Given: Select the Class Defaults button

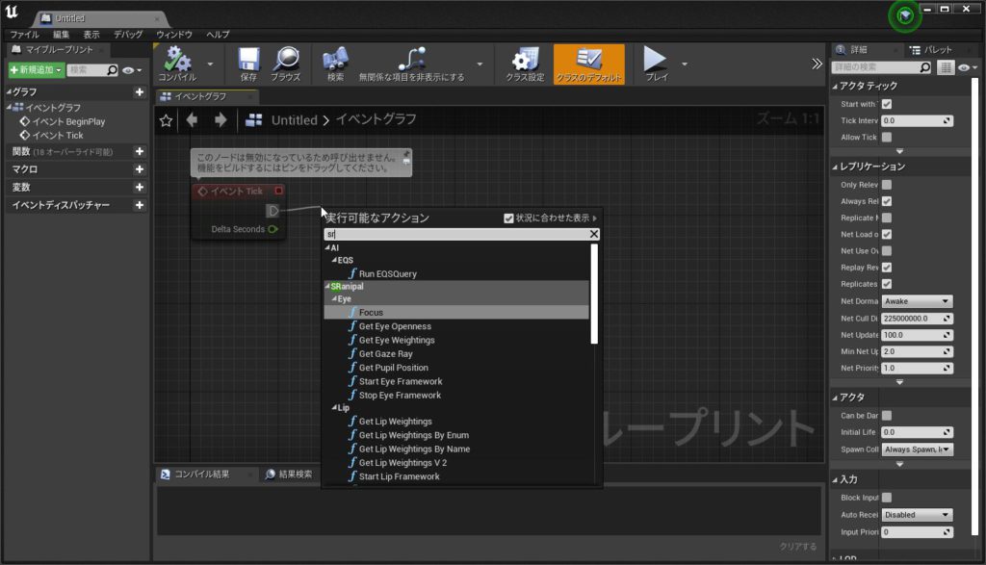Looking at the screenshot, I should pyautogui.click(x=589, y=64).
